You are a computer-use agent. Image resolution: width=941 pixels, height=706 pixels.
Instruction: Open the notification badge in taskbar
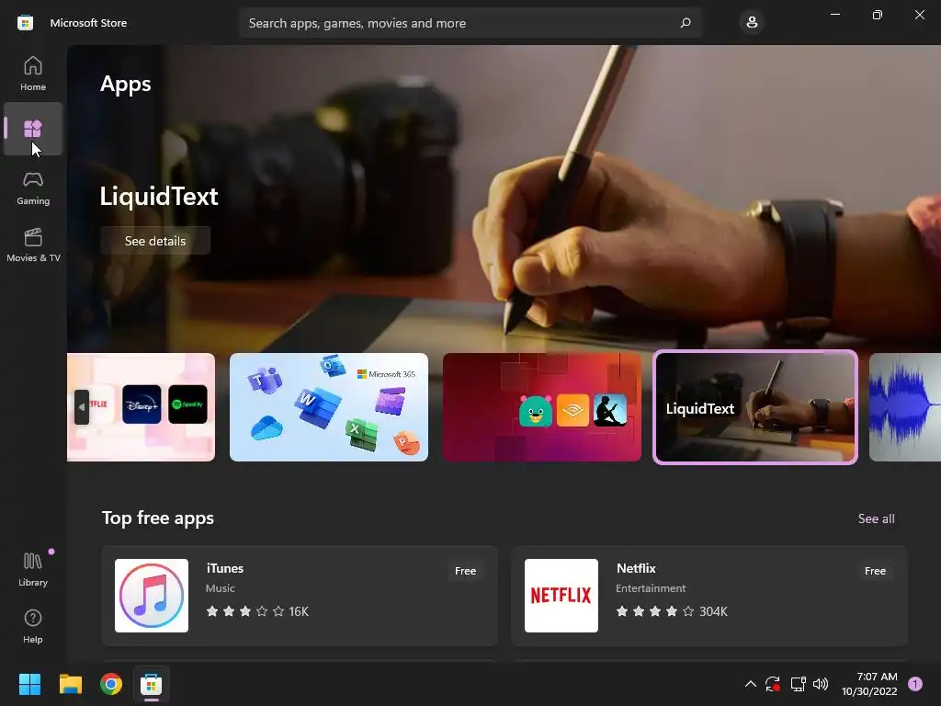coord(915,684)
